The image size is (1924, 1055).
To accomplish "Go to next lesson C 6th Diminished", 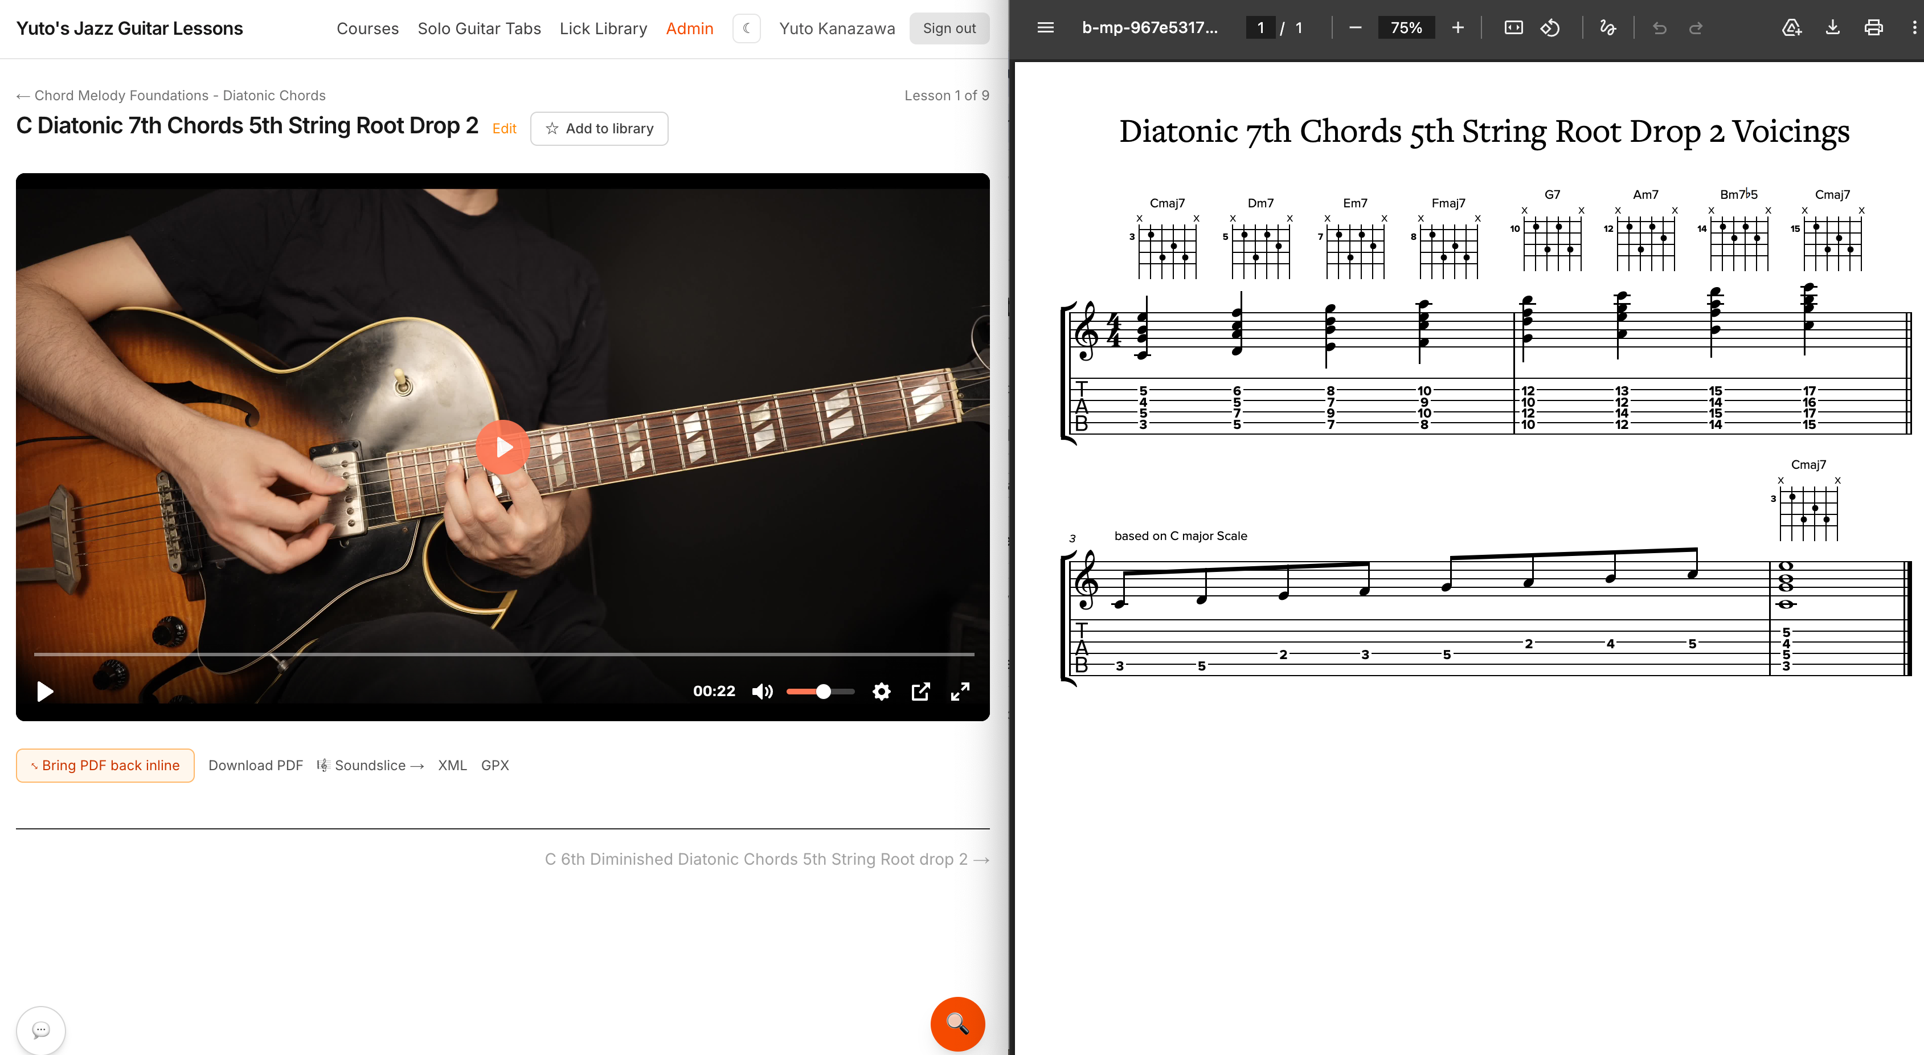I will pyautogui.click(x=767, y=859).
